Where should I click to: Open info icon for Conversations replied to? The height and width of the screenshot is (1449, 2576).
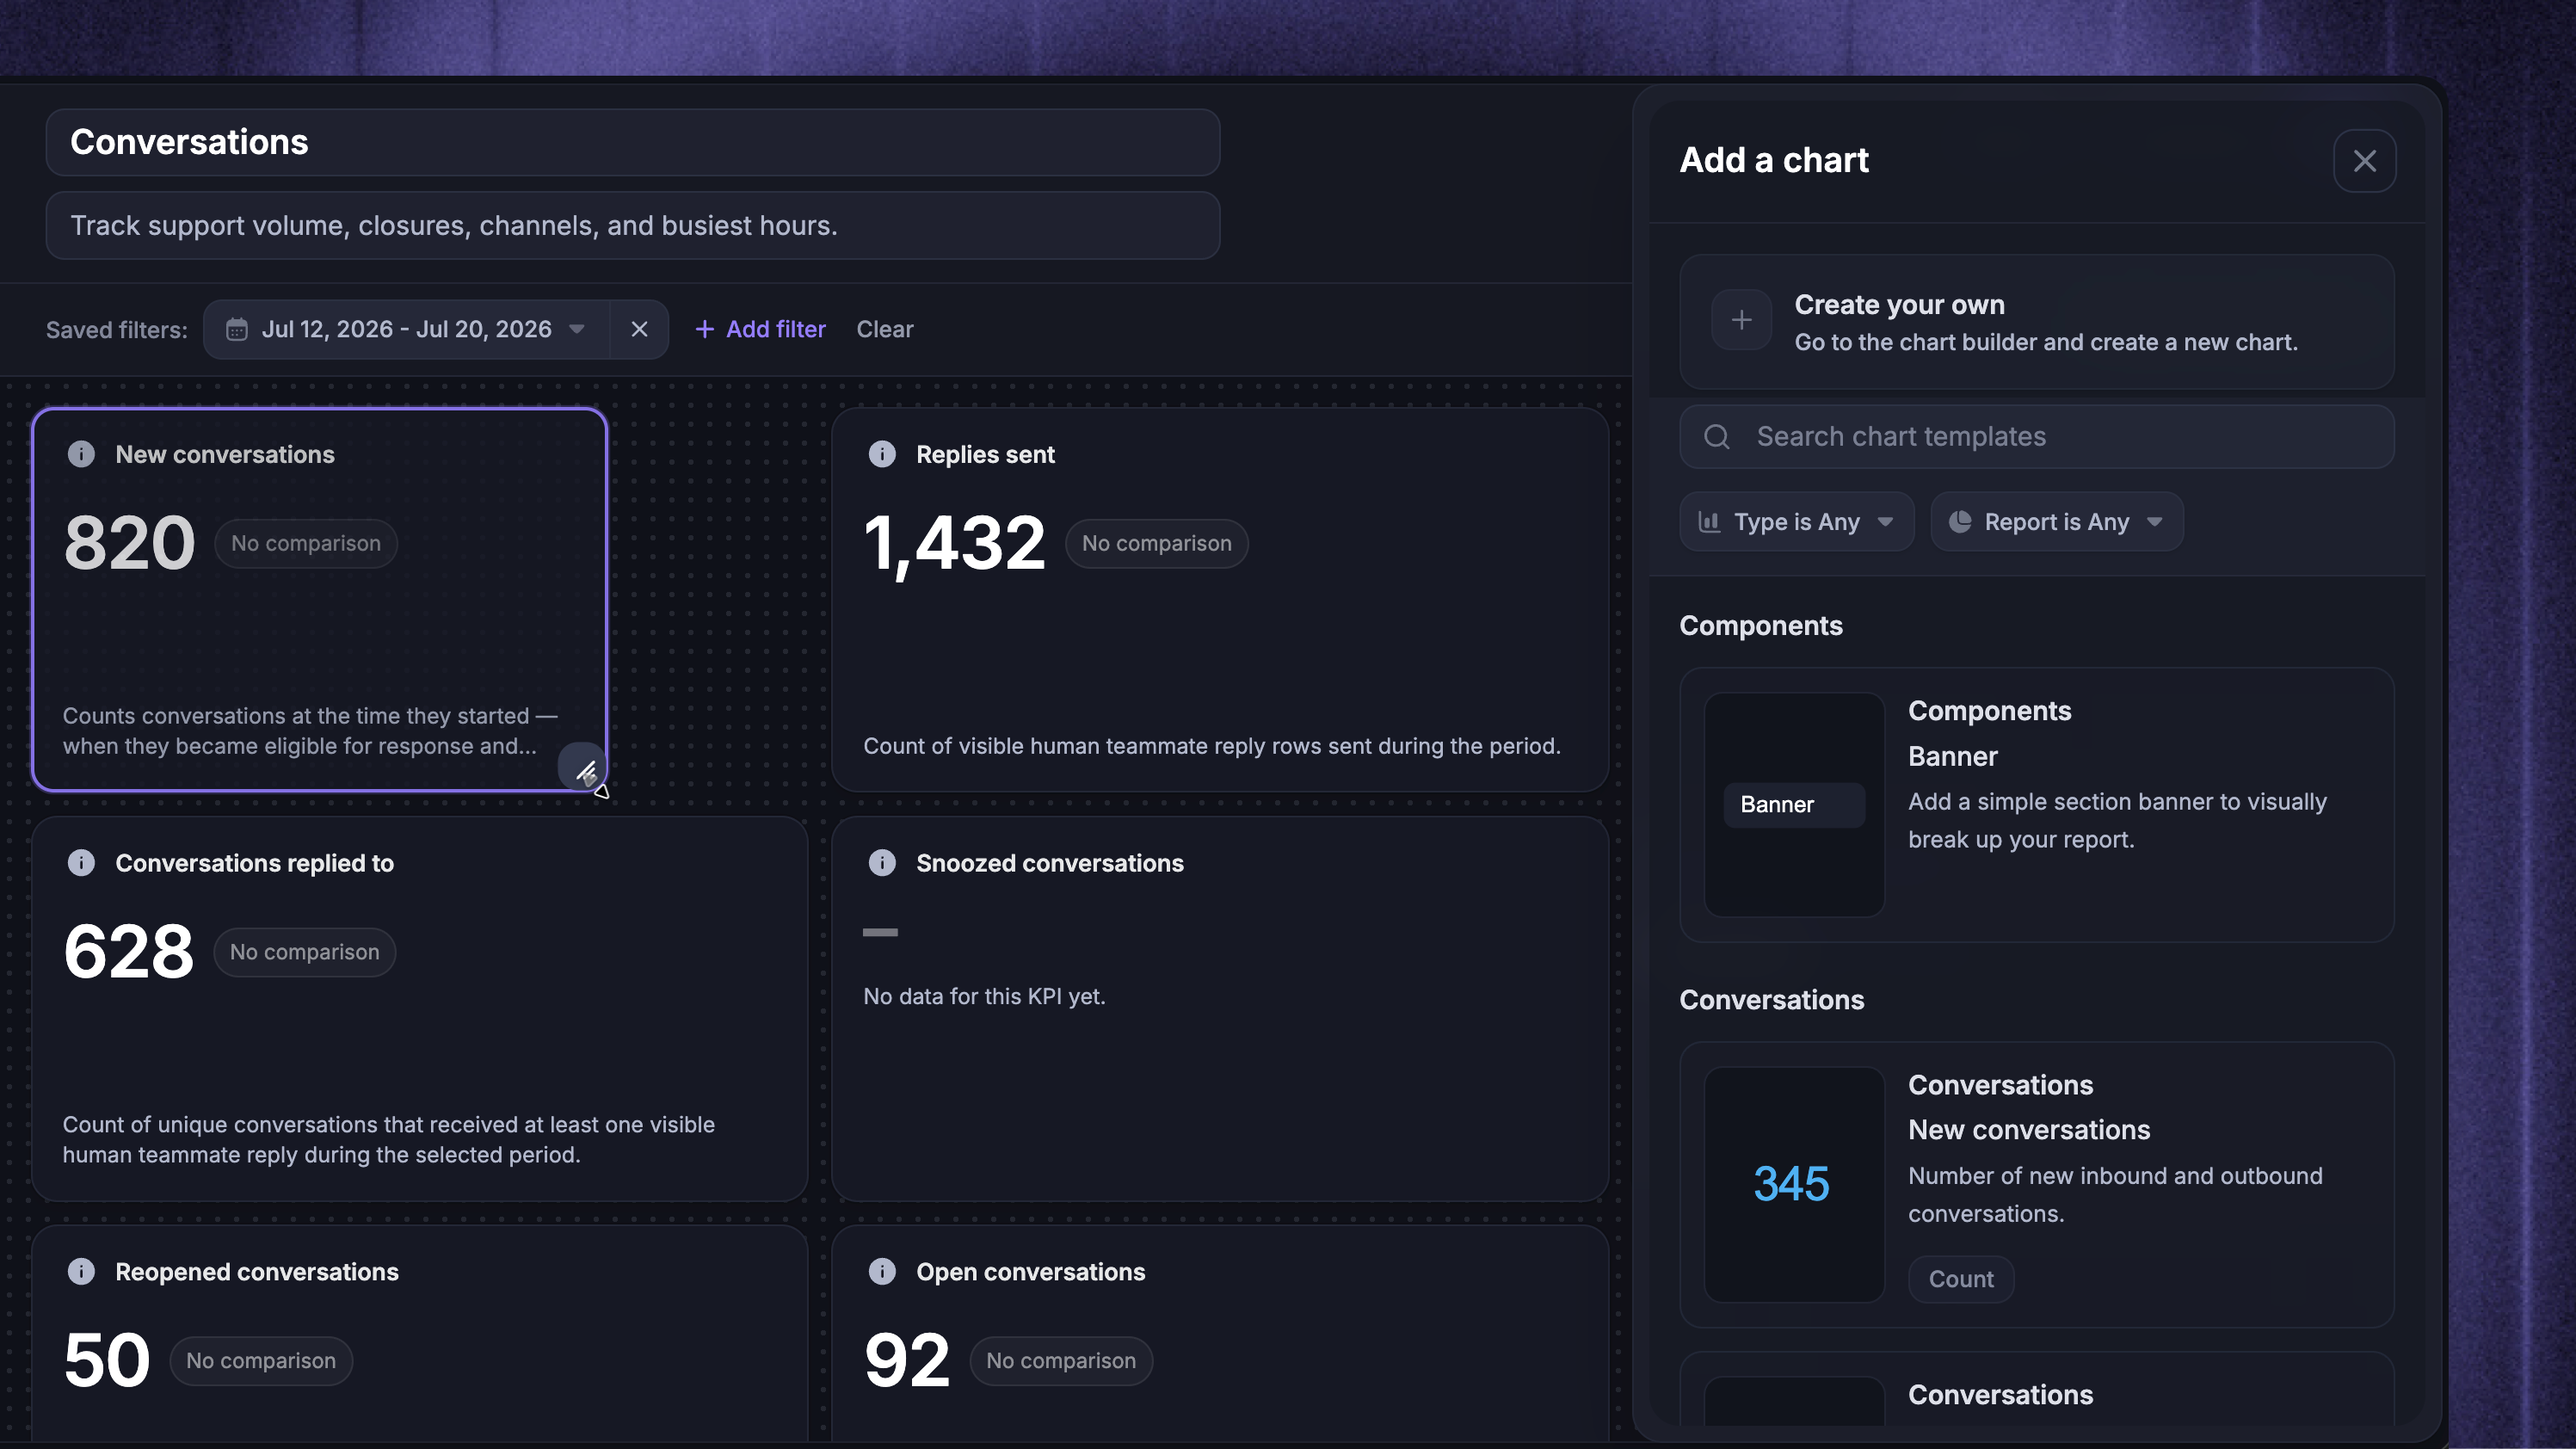point(81,863)
